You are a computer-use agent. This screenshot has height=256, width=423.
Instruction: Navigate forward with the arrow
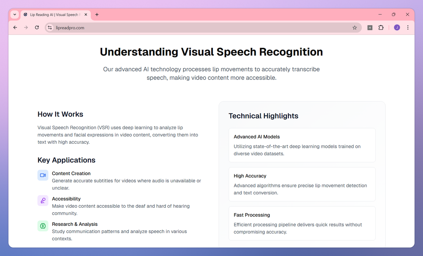click(x=26, y=27)
